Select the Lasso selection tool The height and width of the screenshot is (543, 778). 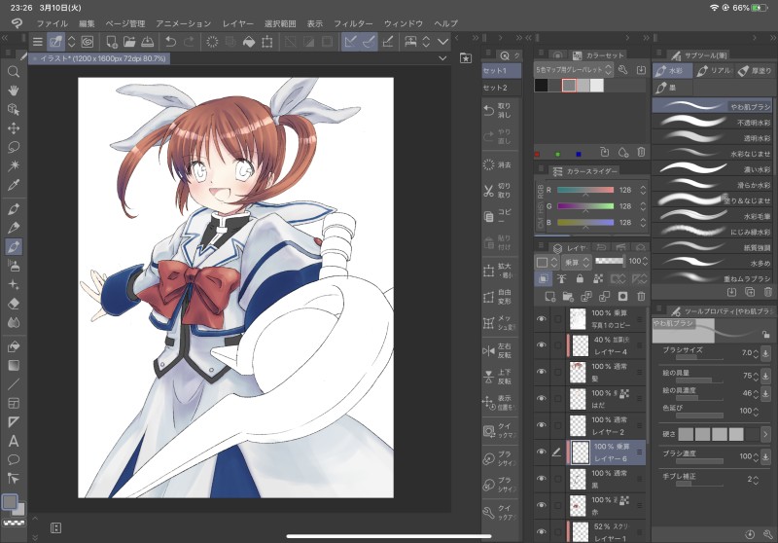tap(14, 147)
